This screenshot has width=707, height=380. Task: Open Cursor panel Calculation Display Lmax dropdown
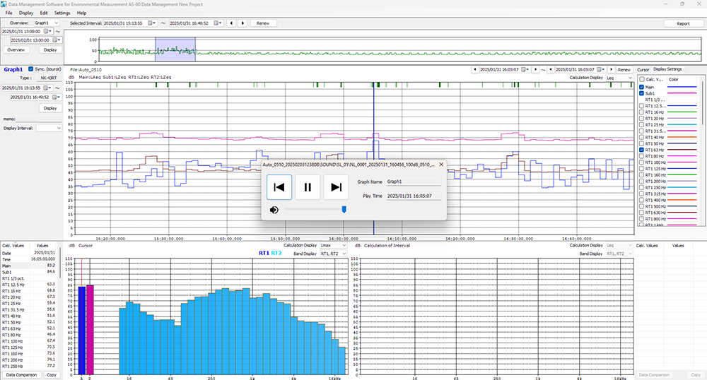point(333,245)
